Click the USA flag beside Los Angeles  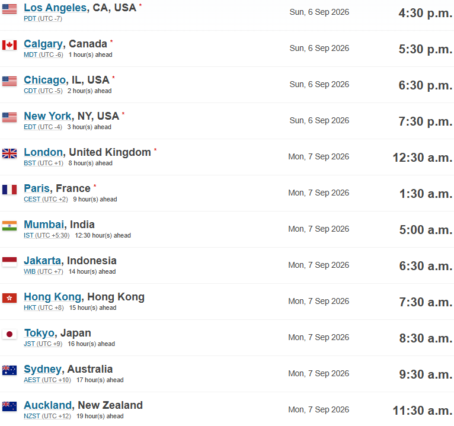(x=9, y=9)
